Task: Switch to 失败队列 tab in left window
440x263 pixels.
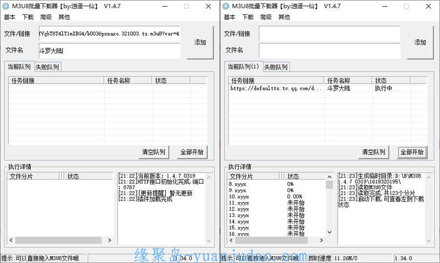Action: tap(47, 67)
